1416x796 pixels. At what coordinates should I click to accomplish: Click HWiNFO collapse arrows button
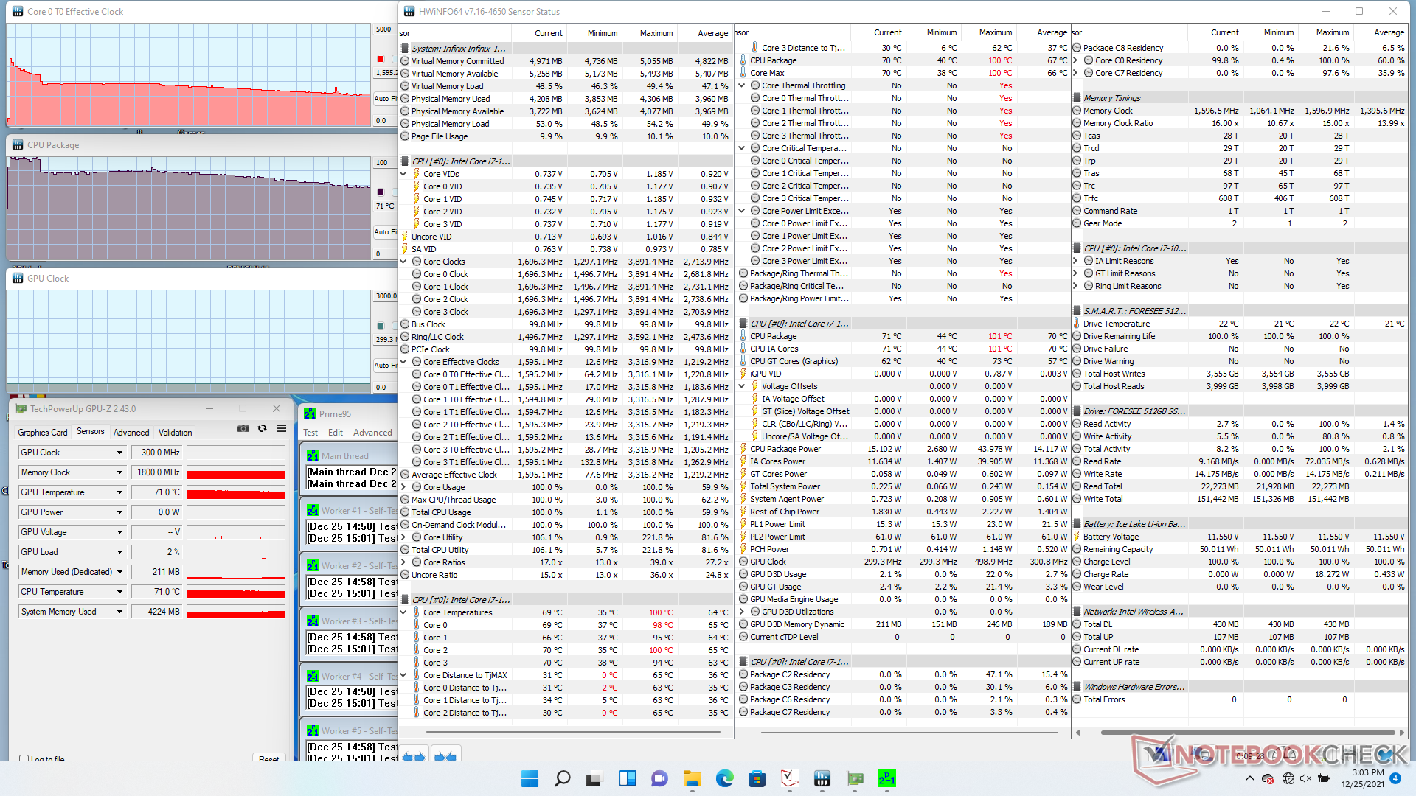(445, 756)
